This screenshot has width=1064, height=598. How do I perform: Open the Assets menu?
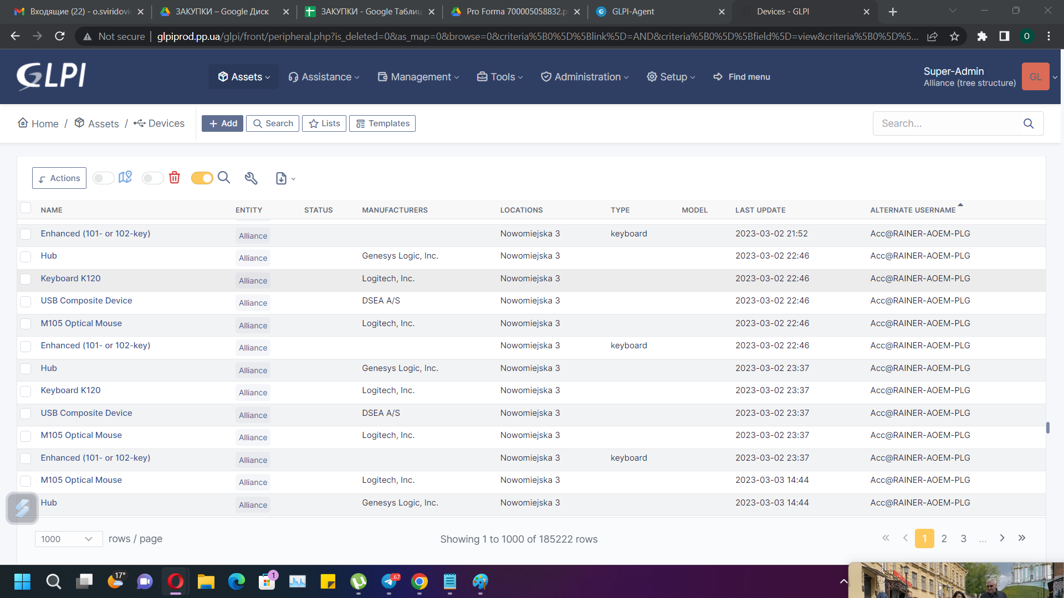click(x=244, y=77)
